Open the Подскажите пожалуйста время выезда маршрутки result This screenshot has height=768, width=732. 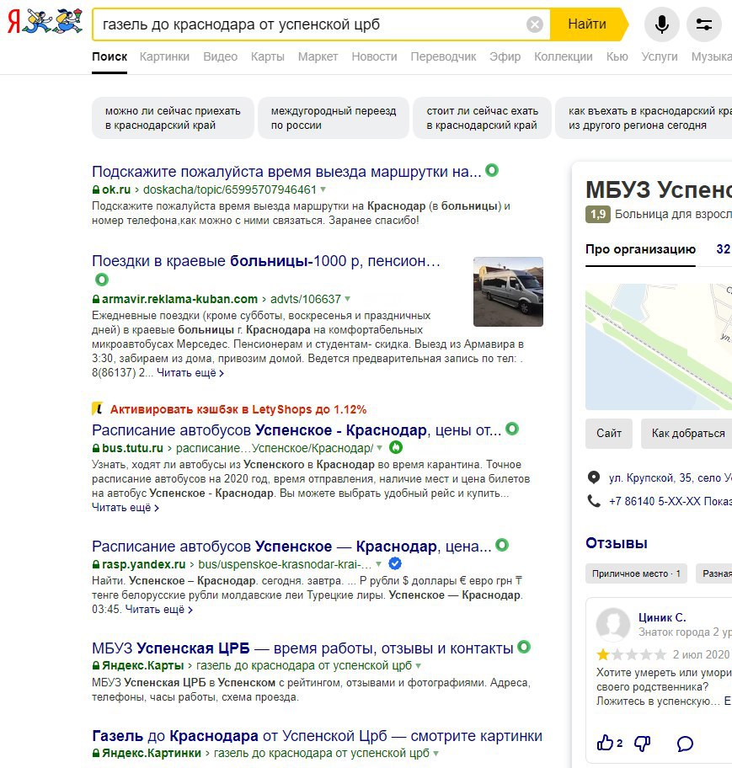[286, 172]
